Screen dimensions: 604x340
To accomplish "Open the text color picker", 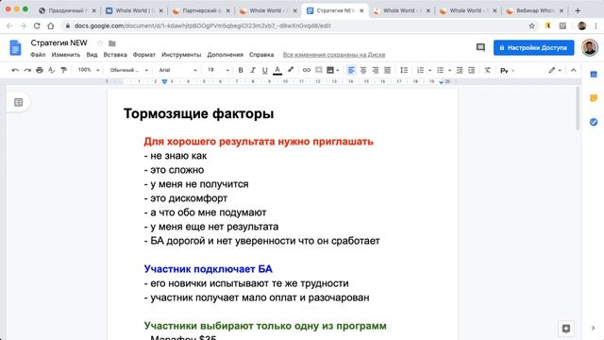I will tap(277, 70).
